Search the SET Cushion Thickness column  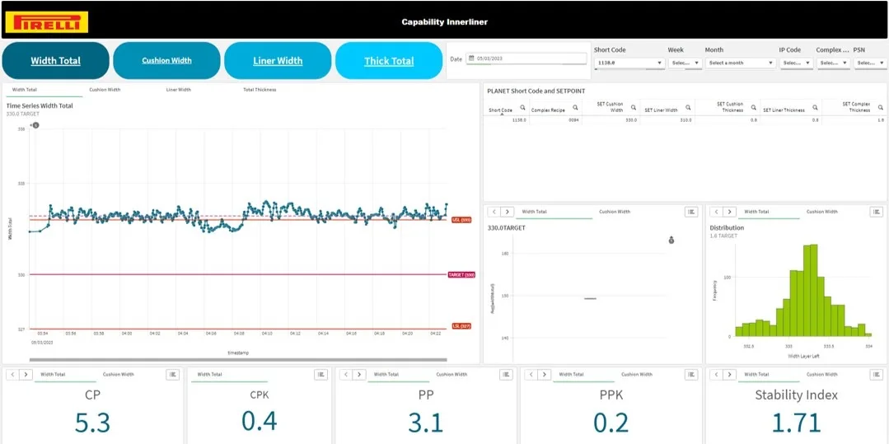(x=754, y=106)
